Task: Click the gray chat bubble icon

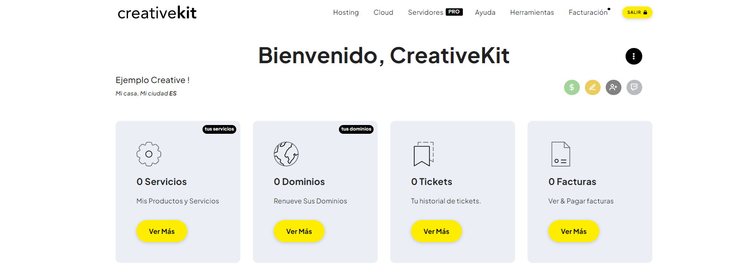Action: click(634, 87)
